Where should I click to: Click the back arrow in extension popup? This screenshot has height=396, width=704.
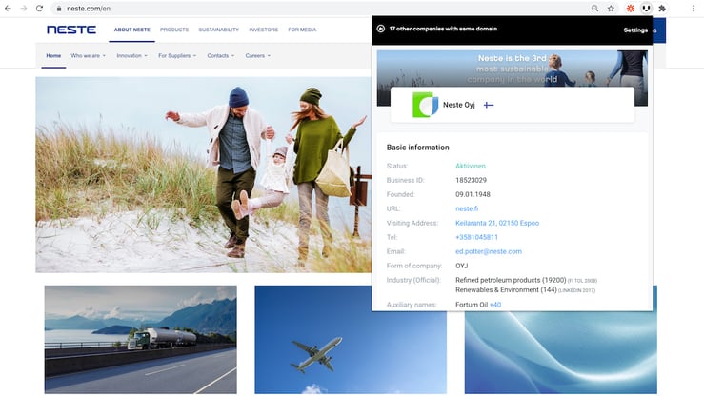pyautogui.click(x=381, y=29)
